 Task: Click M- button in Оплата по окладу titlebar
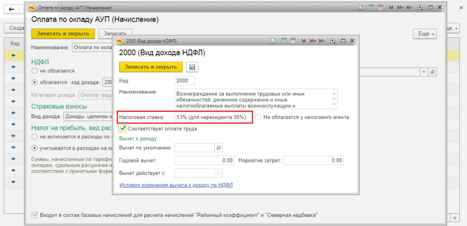[x=410, y=8]
